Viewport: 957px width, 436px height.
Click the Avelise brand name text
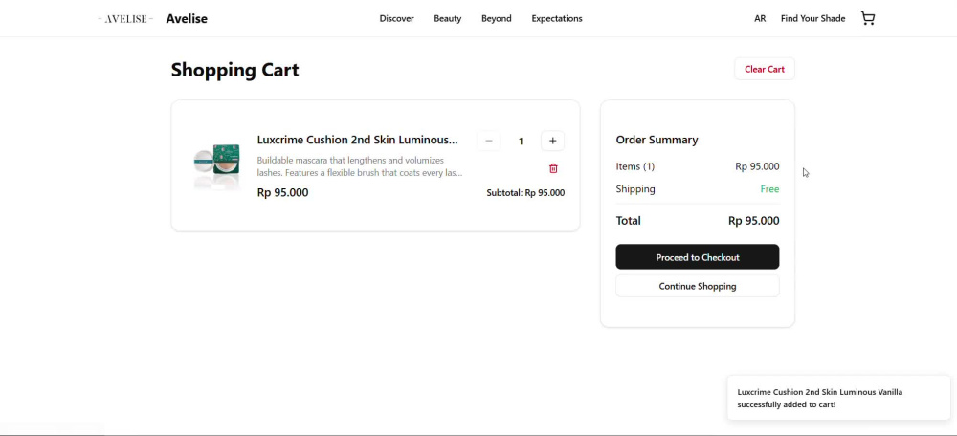[x=187, y=19]
